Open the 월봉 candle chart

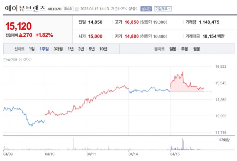196,49
